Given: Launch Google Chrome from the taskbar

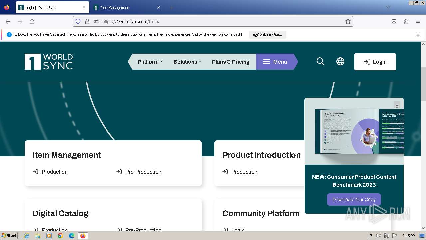Looking at the screenshot, I should tap(60, 236).
